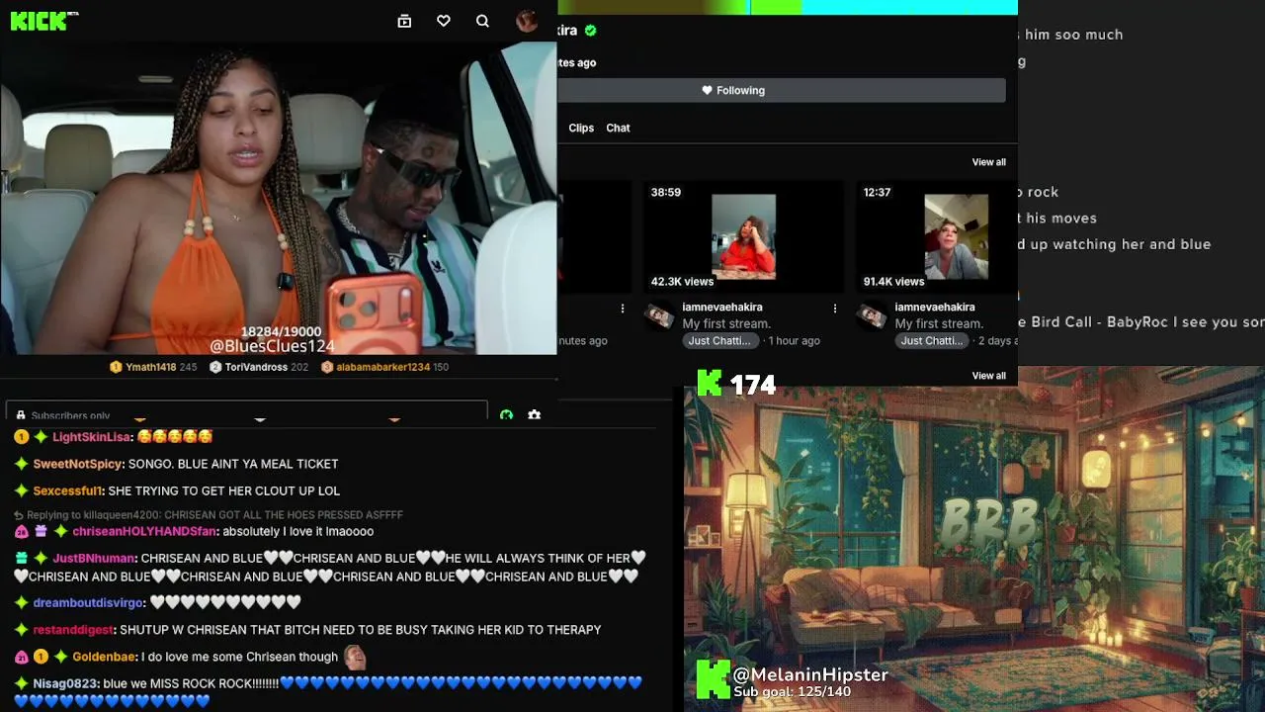Click message 'SONGO. BLUE AINT YA MEAL TICKET'
Viewport: 1265px width, 712px height.
234,464
